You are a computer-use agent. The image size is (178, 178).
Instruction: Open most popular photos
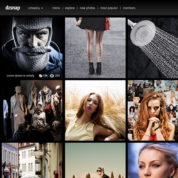(x=109, y=8)
